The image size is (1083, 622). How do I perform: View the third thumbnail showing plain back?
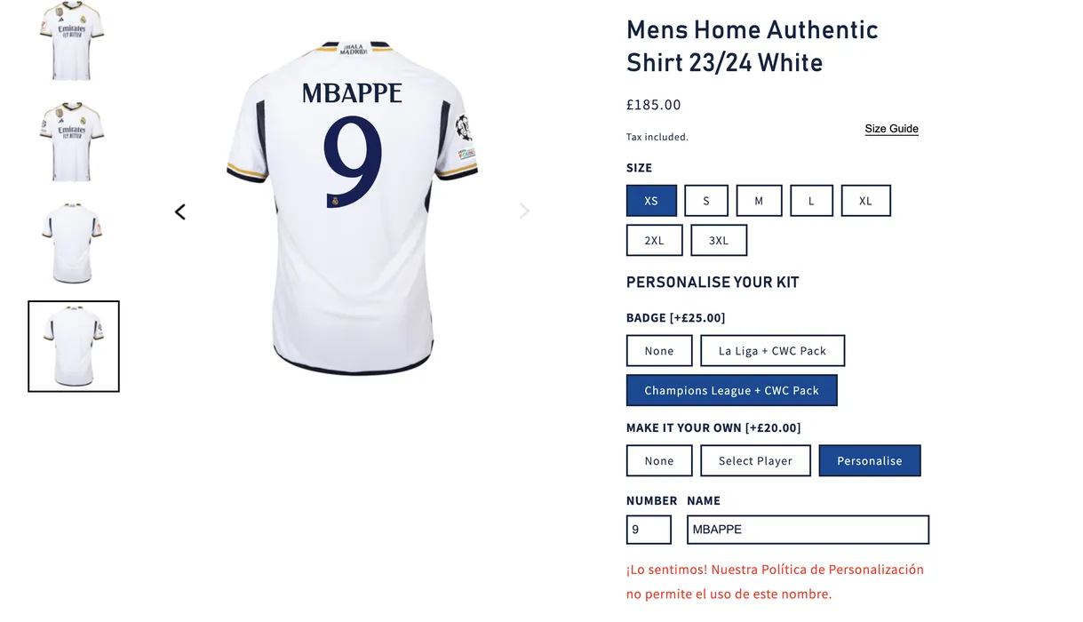click(x=72, y=243)
